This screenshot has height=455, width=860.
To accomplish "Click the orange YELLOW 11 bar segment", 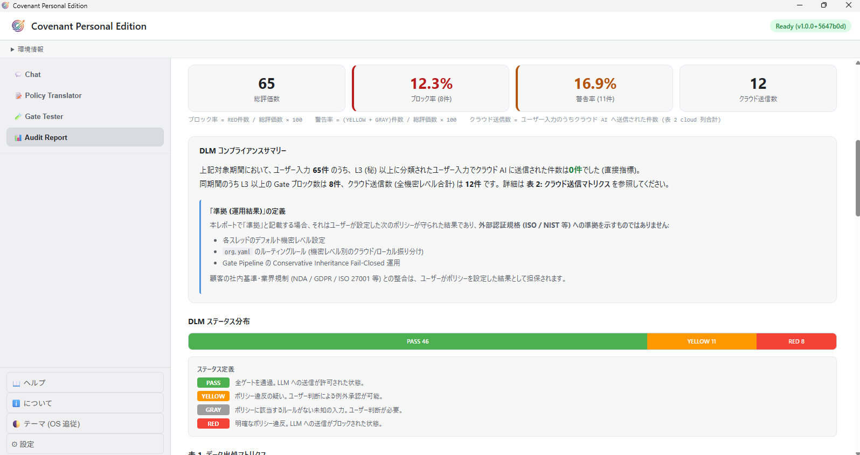I will pos(702,341).
